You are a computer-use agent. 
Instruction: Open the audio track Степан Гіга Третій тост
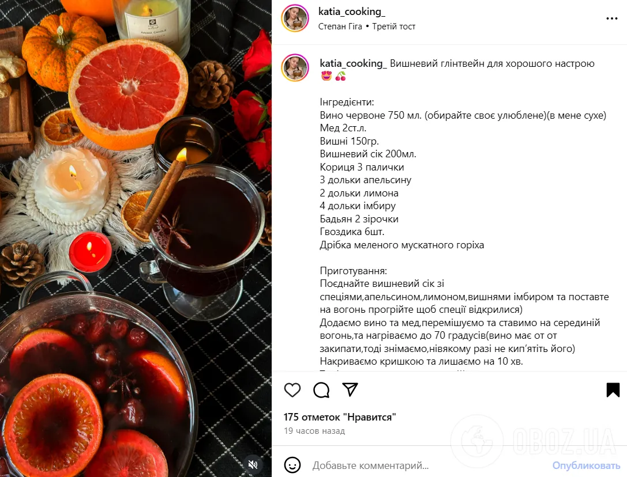point(367,26)
